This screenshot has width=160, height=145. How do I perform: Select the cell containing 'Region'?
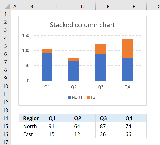(32, 118)
